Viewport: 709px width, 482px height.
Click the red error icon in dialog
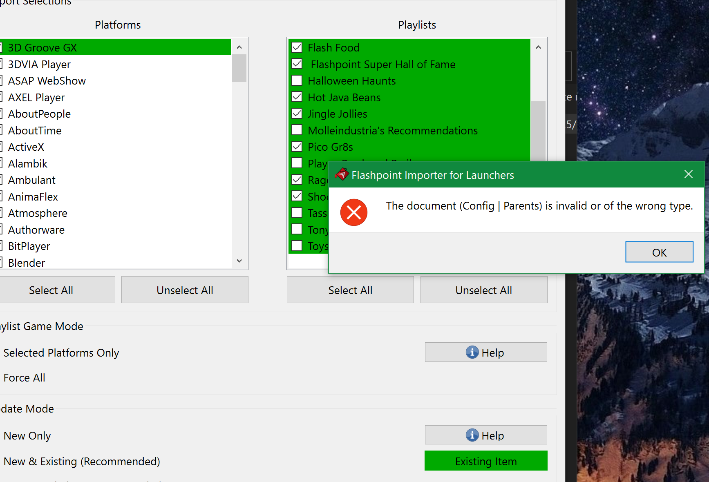pyautogui.click(x=354, y=212)
